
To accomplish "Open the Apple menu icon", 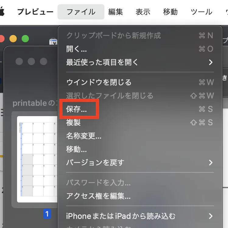I will point(2,12).
